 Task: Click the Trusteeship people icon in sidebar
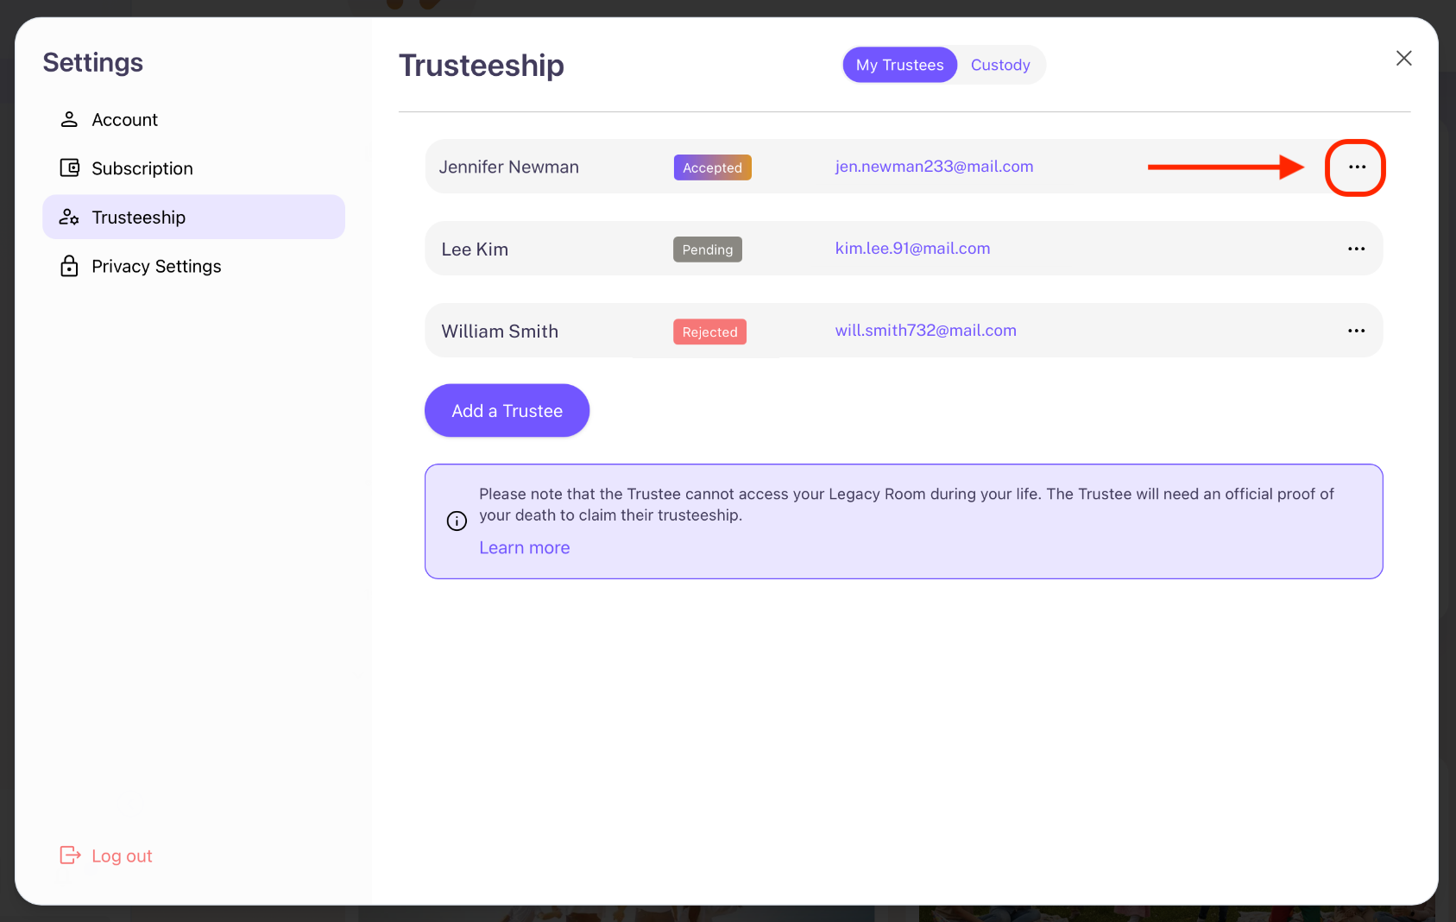click(x=69, y=217)
